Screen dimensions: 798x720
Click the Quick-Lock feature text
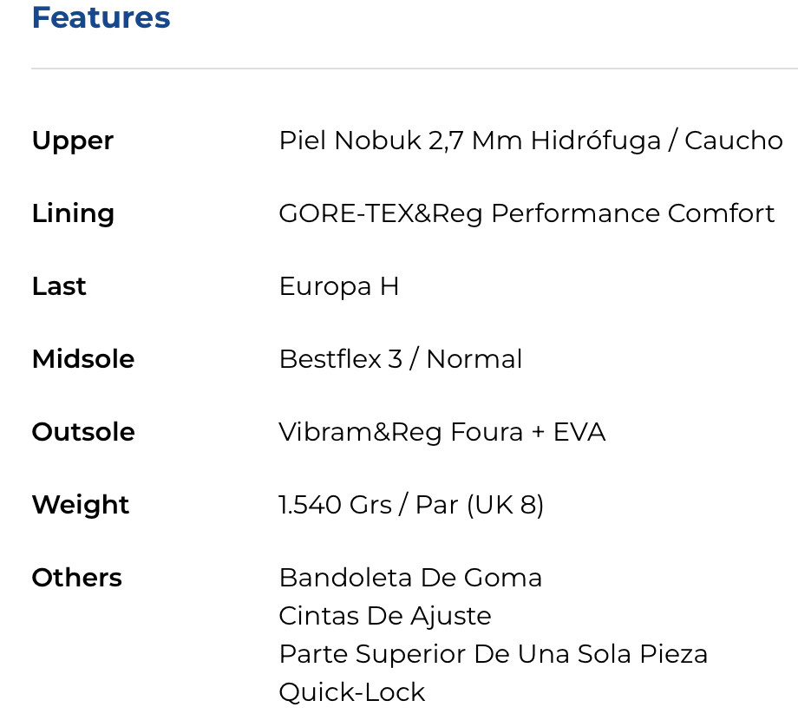coord(352,692)
